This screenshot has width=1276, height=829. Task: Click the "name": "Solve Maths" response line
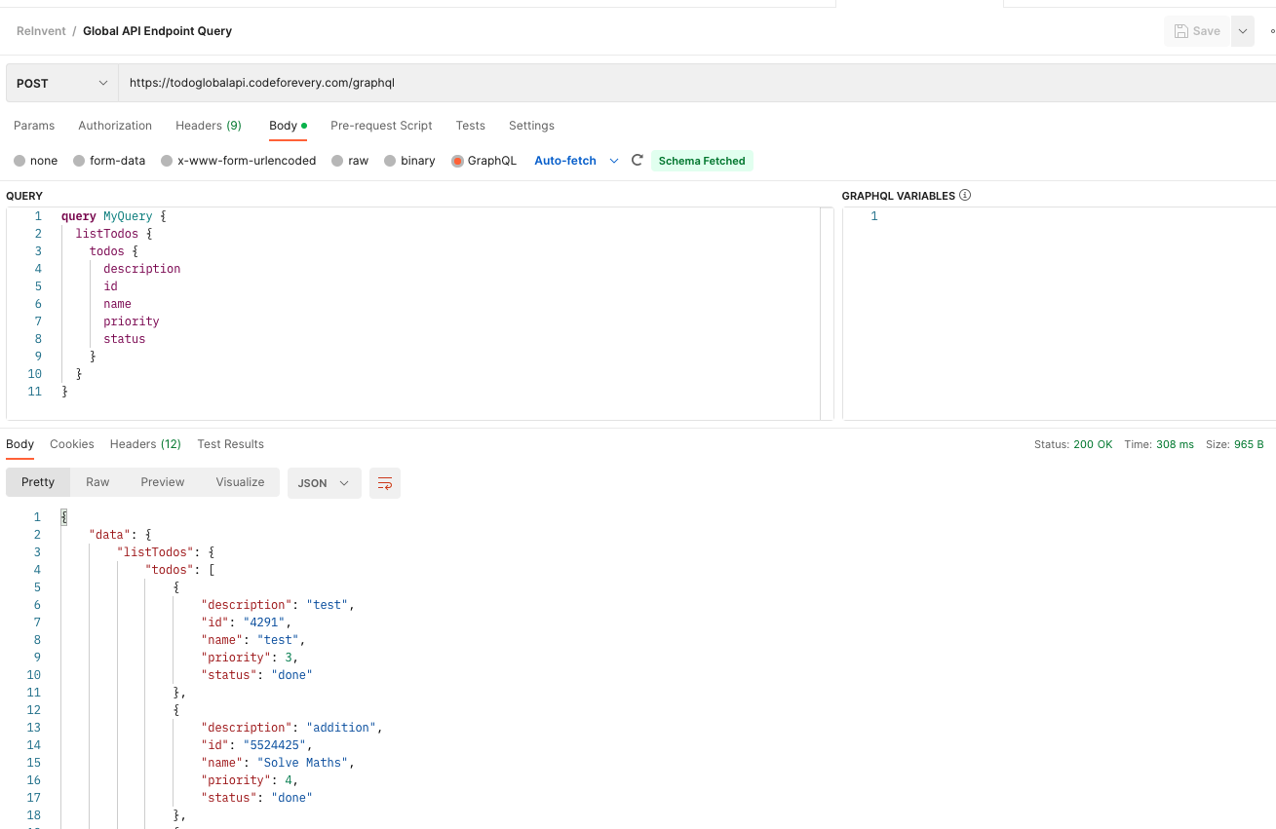click(x=278, y=763)
